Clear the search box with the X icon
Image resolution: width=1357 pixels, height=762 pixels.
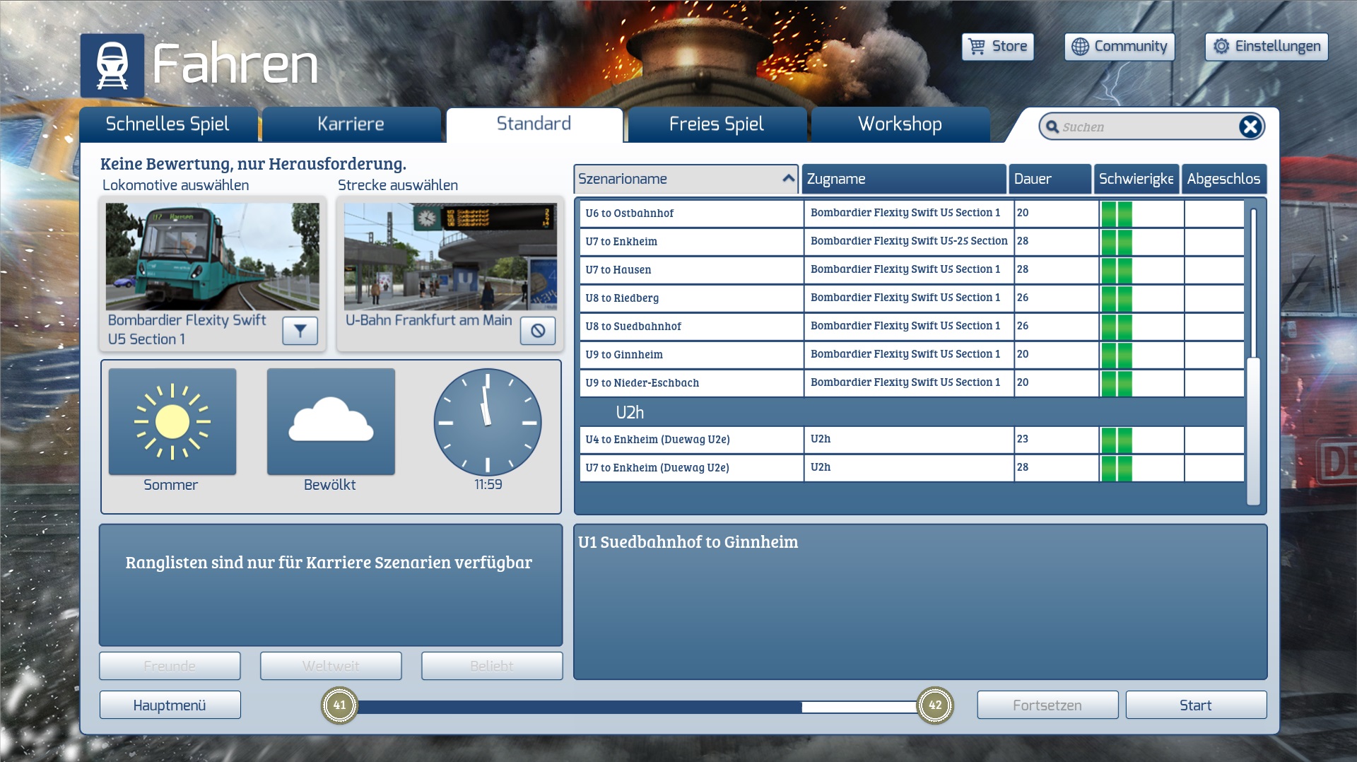pos(1250,127)
